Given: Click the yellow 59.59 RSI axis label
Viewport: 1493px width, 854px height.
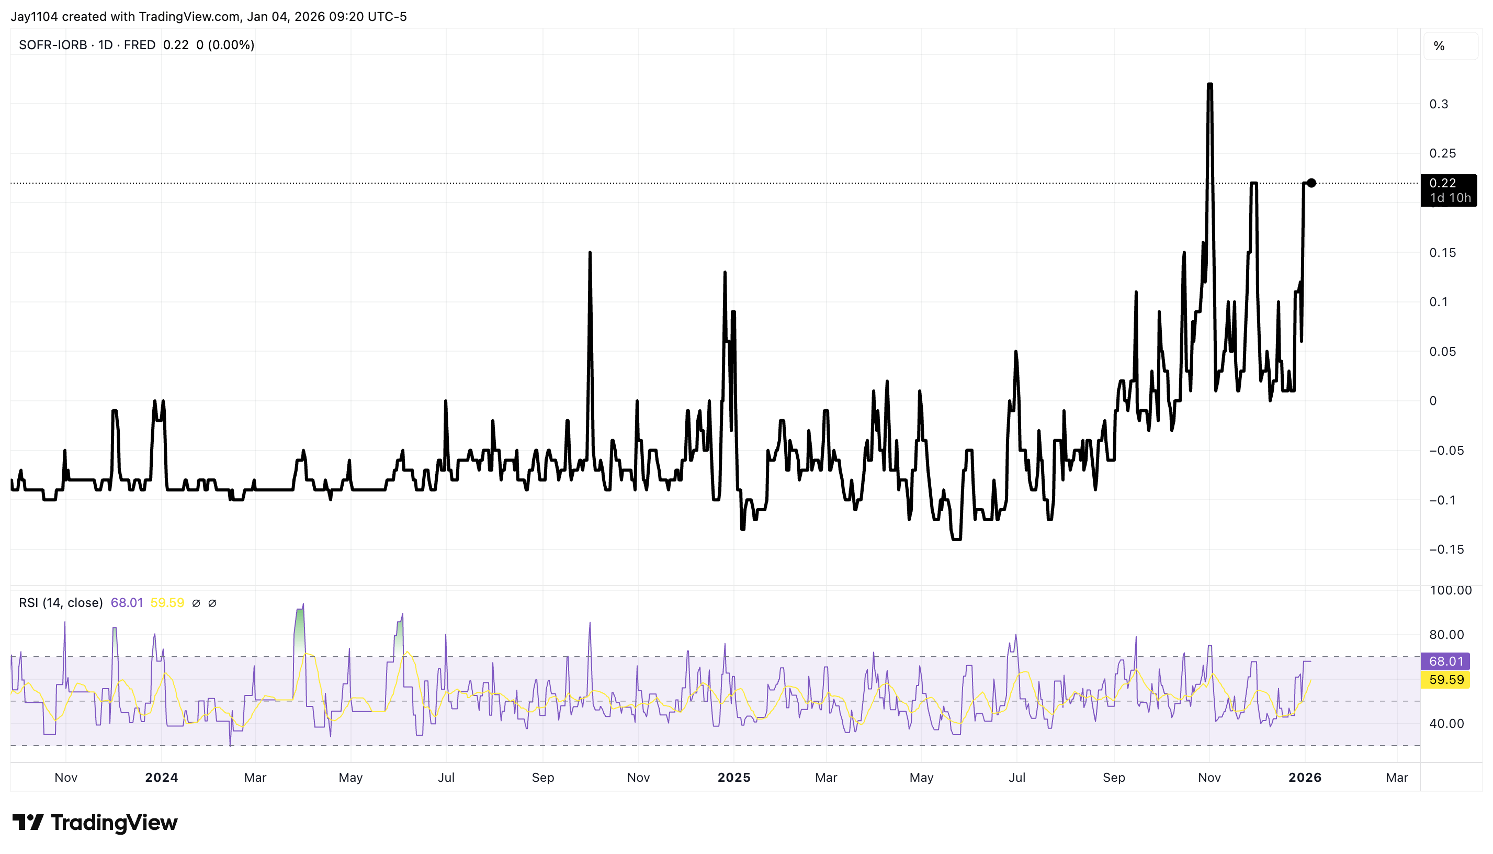Looking at the screenshot, I should point(1445,680).
